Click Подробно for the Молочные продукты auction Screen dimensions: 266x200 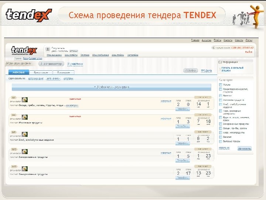coord(183,126)
